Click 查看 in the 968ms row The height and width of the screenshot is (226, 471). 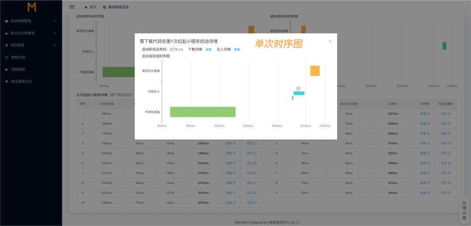point(423,173)
